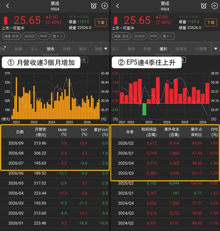Click the 累計YoY column header
The width and height of the screenshot is (220, 231).
click(x=101, y=132)
